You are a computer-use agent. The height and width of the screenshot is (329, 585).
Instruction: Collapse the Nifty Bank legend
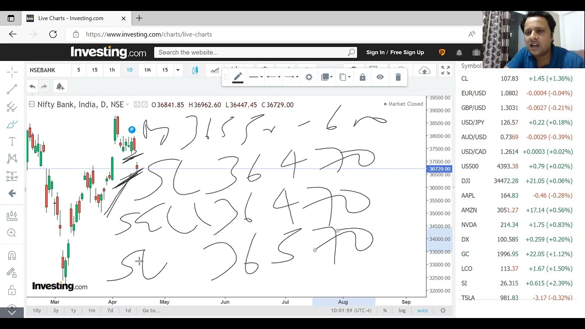point(32,105)
